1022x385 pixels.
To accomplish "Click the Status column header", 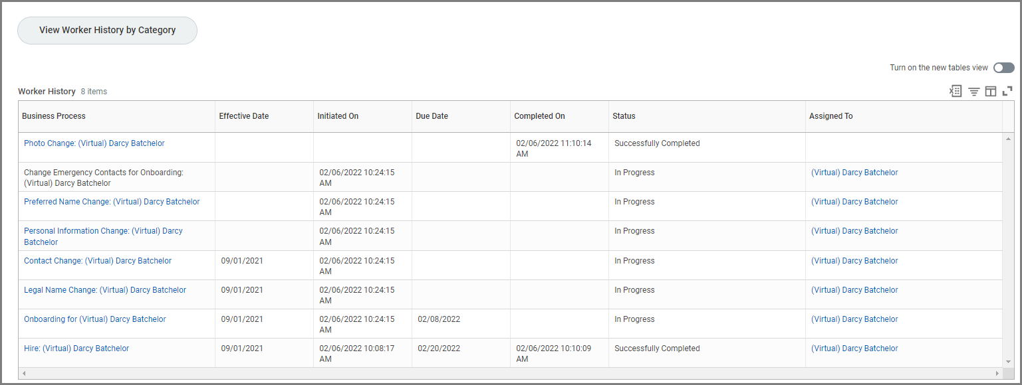I will click(624, 116).
